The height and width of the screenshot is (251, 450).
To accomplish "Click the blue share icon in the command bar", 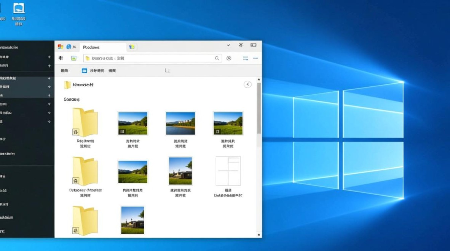I will pos(84,70).
